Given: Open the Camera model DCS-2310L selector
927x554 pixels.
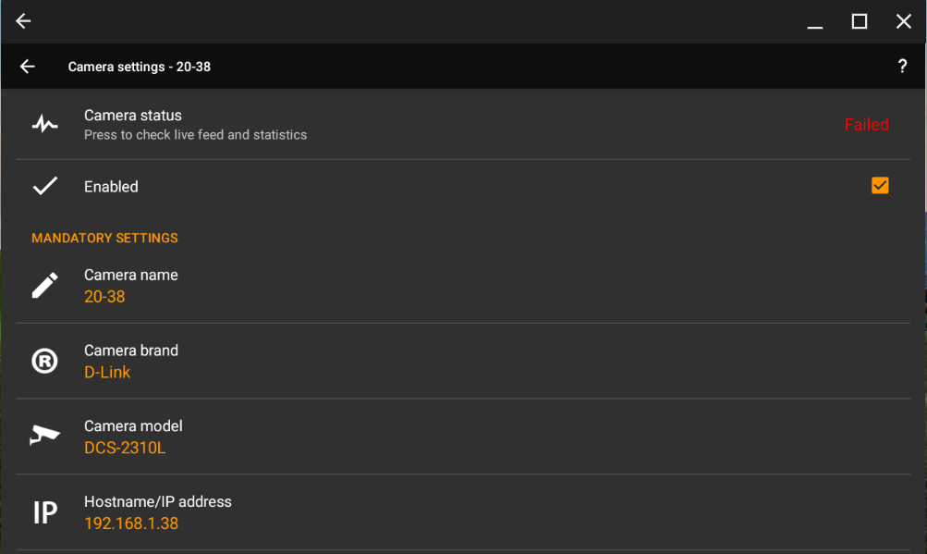Looking at the screenshot, I should (463, 437).
